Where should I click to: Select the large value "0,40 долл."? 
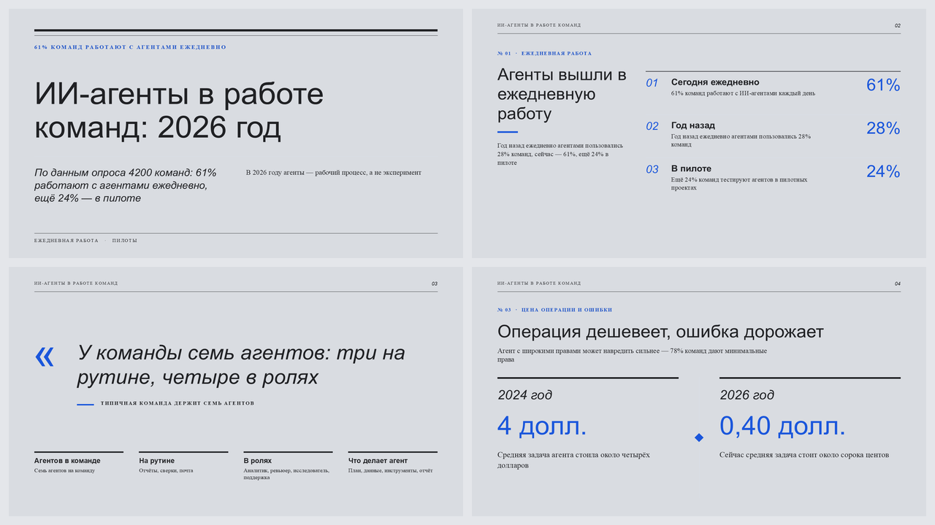(x=782, y=426)
